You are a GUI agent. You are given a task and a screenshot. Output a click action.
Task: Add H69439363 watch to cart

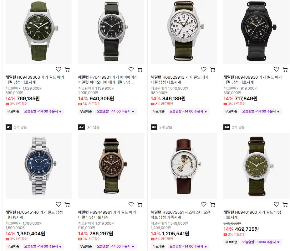coord(67,69)
